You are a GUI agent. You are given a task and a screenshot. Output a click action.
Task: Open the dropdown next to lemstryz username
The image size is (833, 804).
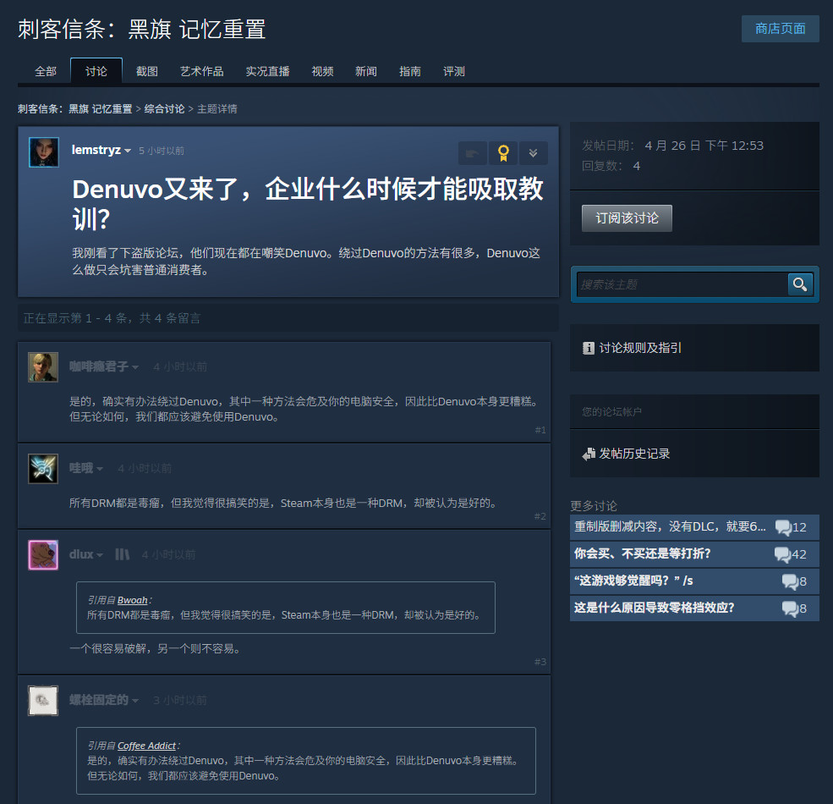[x=128, y=151]
